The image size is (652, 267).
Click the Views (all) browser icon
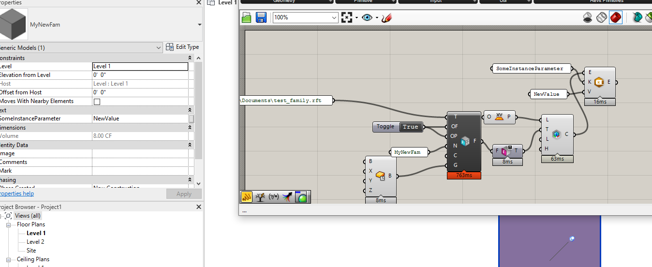click(8, 216)
